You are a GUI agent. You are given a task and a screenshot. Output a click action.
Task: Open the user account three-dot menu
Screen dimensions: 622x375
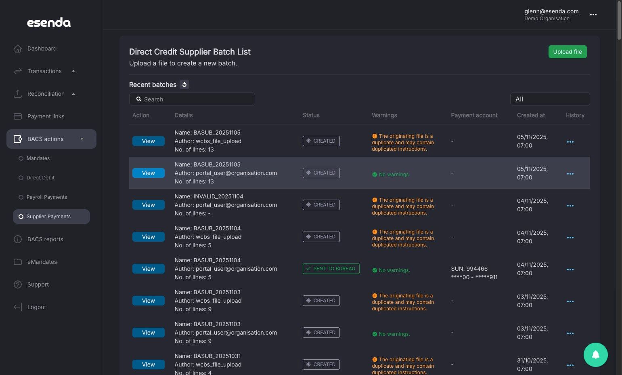[x=593, y=15]
